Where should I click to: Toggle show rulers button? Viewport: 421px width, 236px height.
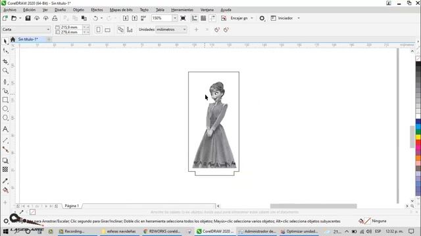coord(195,18)
